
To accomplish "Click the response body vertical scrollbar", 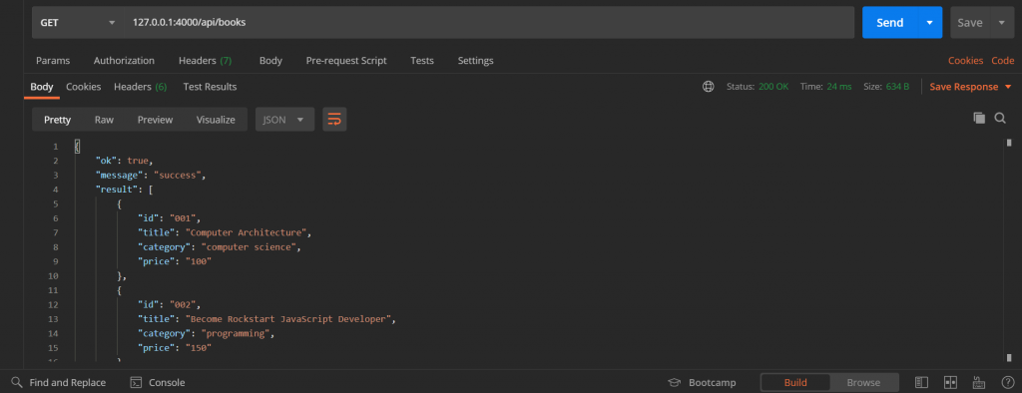I will click(x=1009, y=249).
